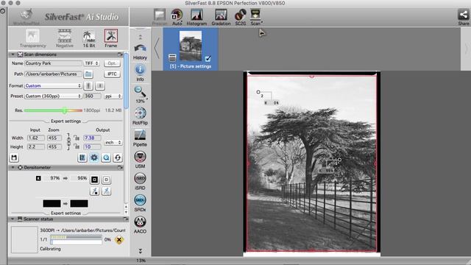Screen dimensions: 471x265
Task: Click the preview magnifier button
Action: (x=106, y=158)
